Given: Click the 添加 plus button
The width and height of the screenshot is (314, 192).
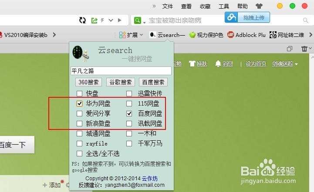Looking at the screenshot, I should (52, 185).
